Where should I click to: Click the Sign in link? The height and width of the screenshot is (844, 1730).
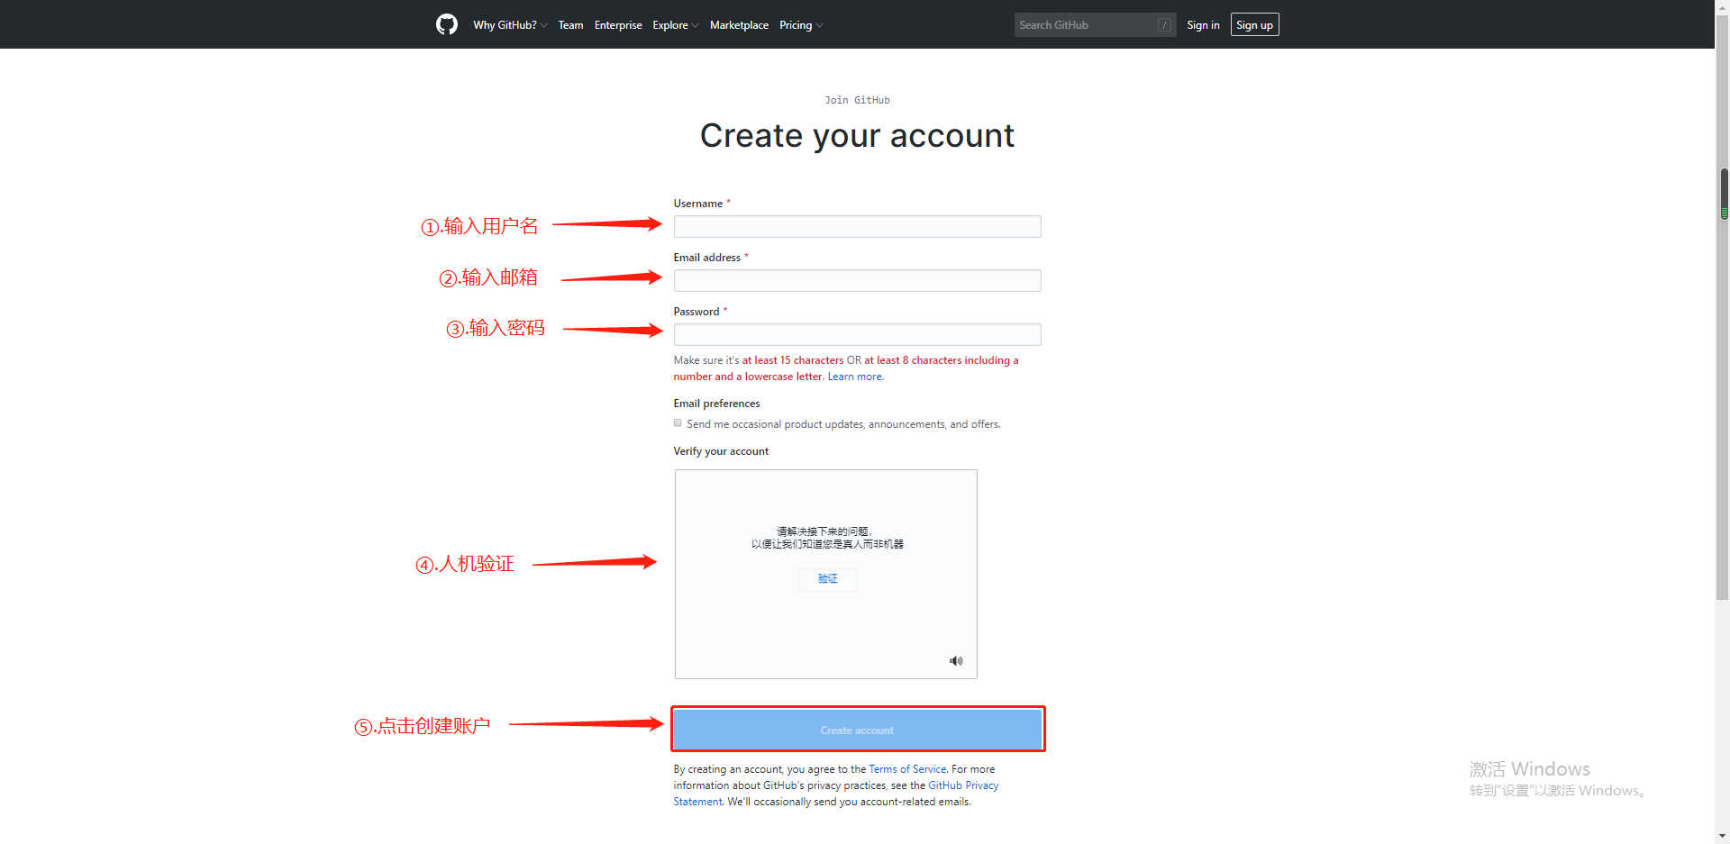(1203, 24)
